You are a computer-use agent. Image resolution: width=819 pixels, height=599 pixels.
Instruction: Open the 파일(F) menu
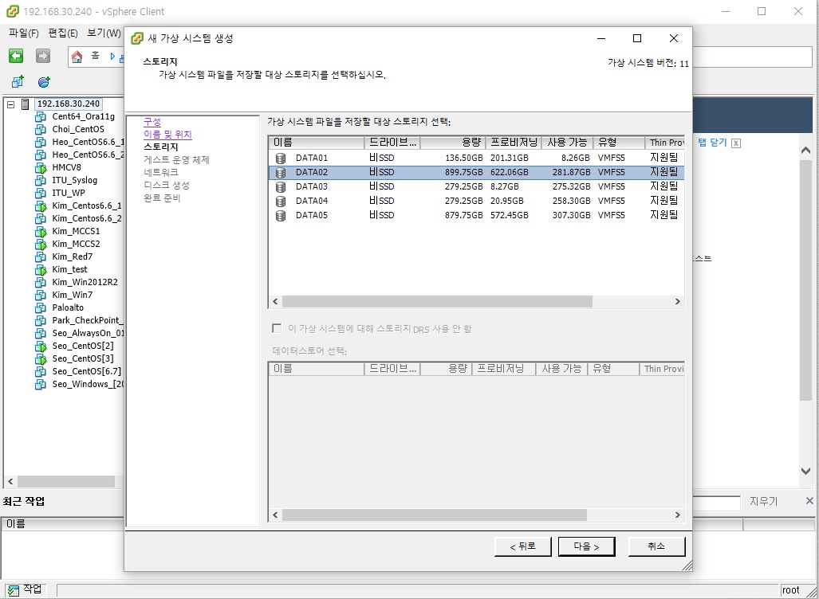tap(23, 33)
